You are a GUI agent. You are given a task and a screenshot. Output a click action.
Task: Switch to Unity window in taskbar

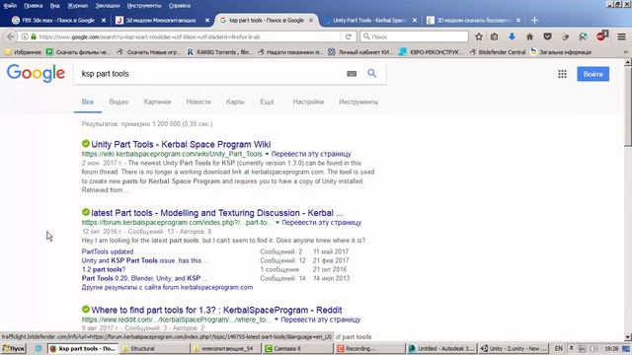coord(513,348)
